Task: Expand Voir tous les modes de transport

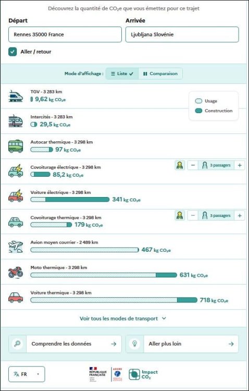Action: click(x=122, y=319)
